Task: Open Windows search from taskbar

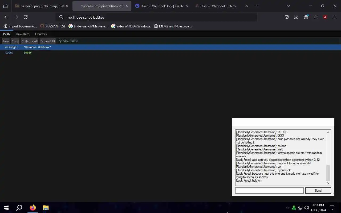Action: click(x=19, y=208)
